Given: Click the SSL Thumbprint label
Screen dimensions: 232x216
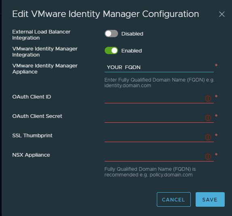Looking at the screenshot, I should coord(32,136).
